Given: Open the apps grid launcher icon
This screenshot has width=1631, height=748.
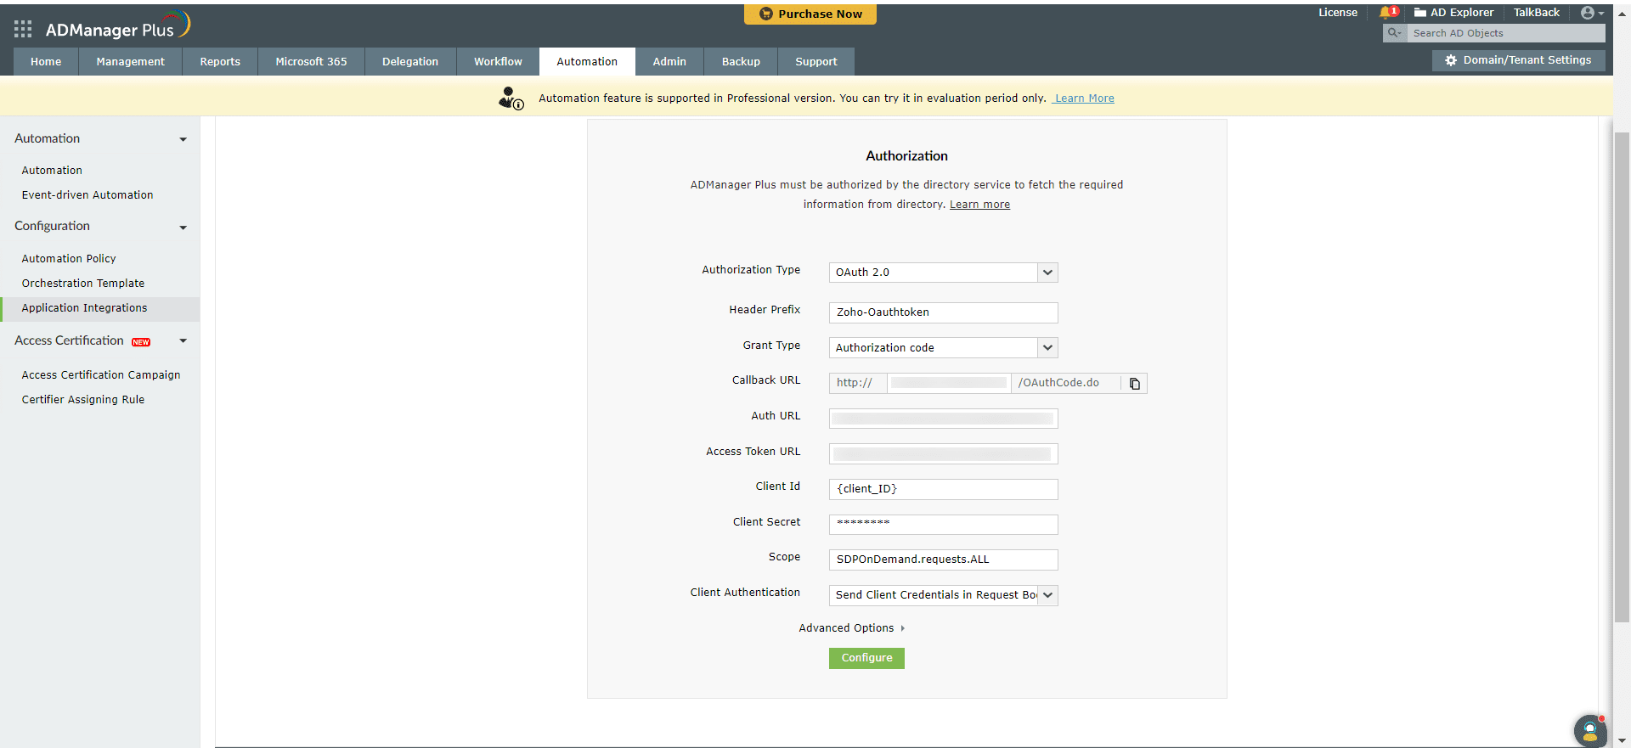Looking at the screenshot, I should point(23,30).
